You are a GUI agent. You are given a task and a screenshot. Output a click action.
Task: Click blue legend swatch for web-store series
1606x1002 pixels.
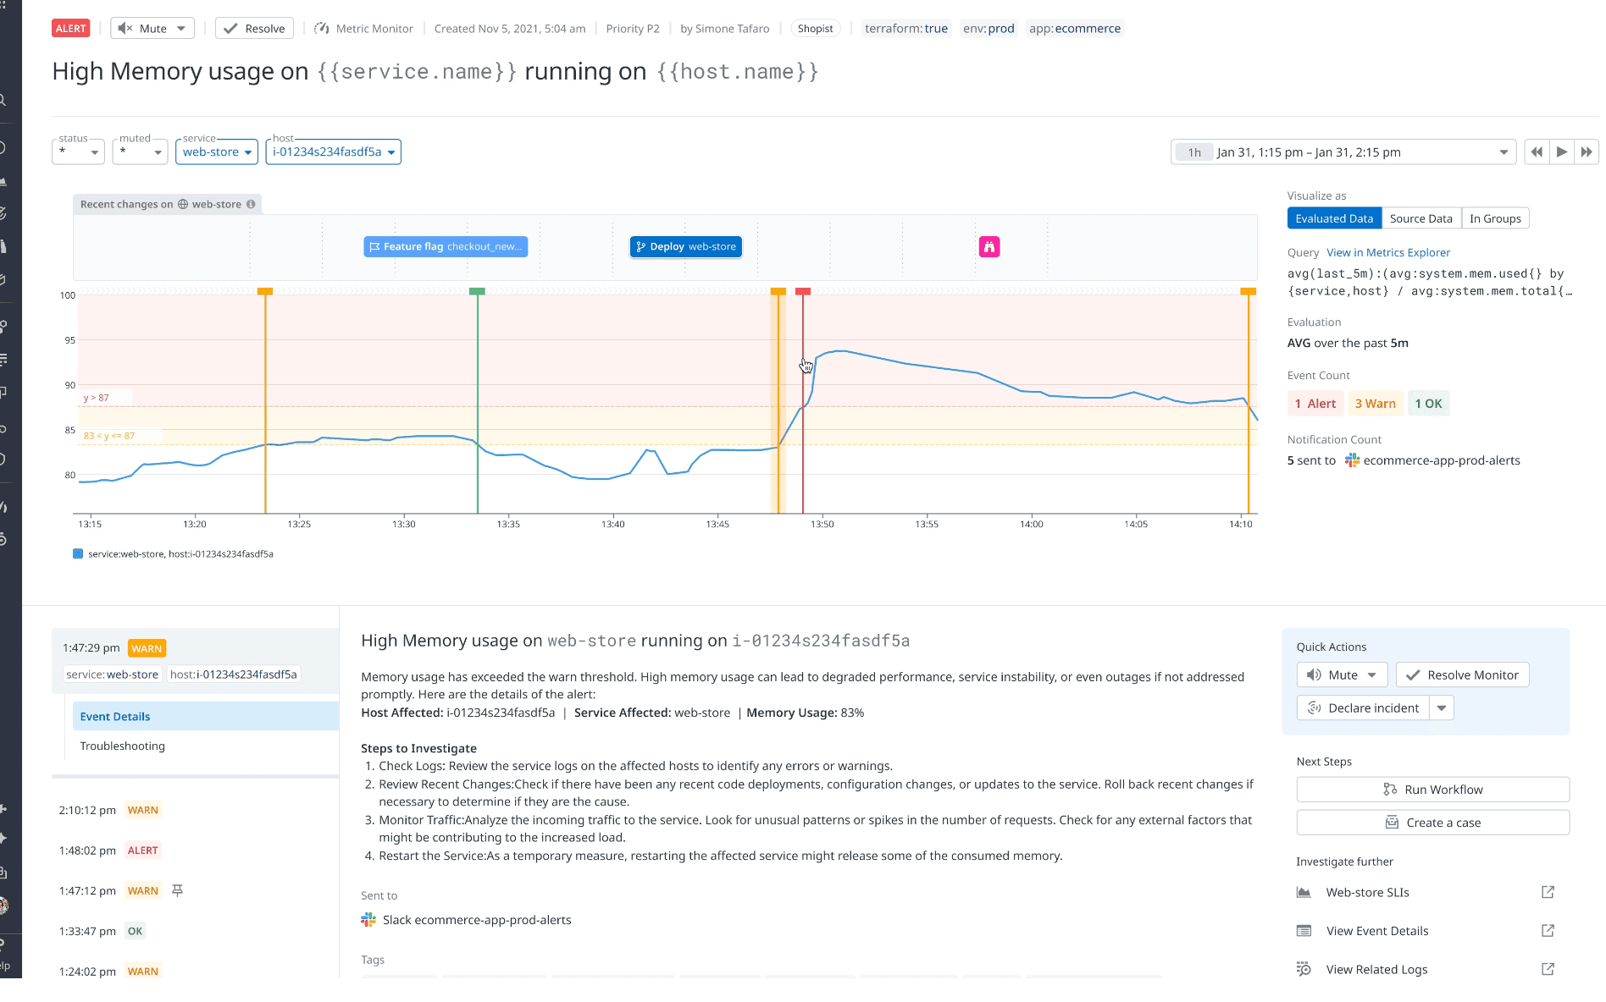[x=78, y=554]
